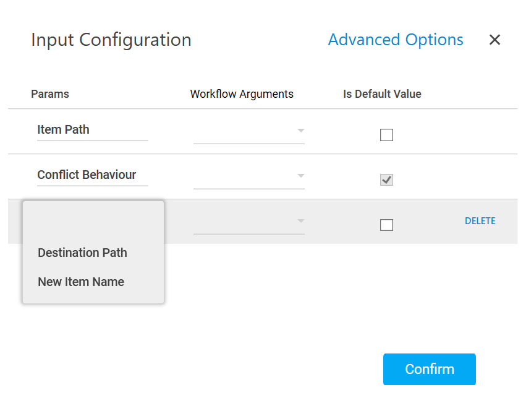This screenshot has height=416, width=526.
Task: Select Destination Path from the list
Action: (83, 253)
